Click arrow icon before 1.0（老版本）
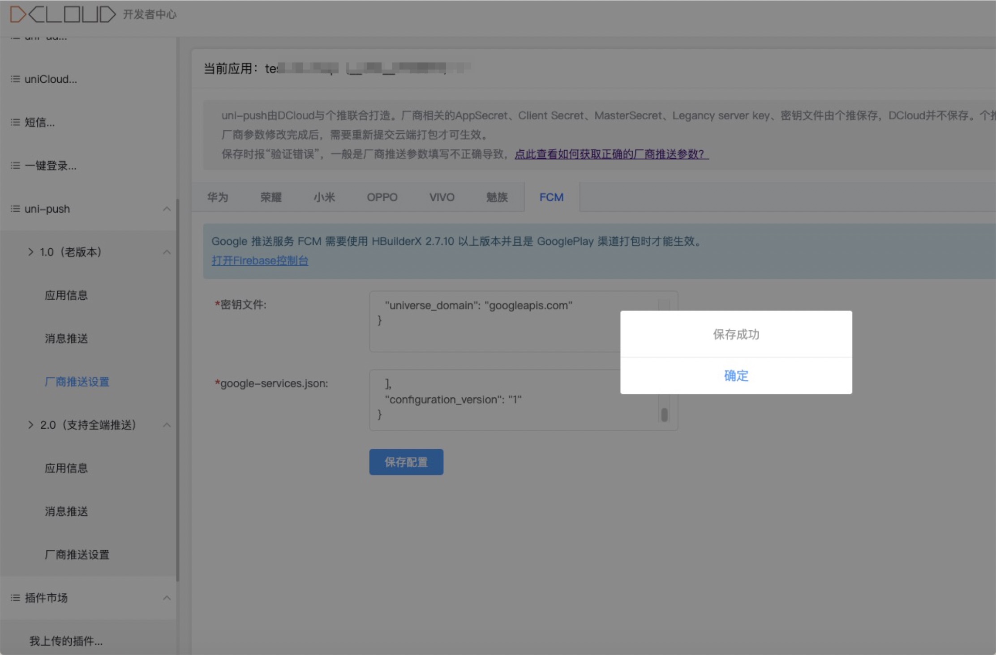The image size is (996, 655). [x=30, y=252]
